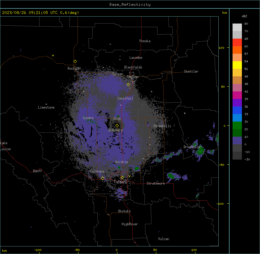The width and height of the screenshot is (260, 254).
Task: Click the 0 tick on the bottom axis
Action: pyautogui.click(x=116, y=250)
